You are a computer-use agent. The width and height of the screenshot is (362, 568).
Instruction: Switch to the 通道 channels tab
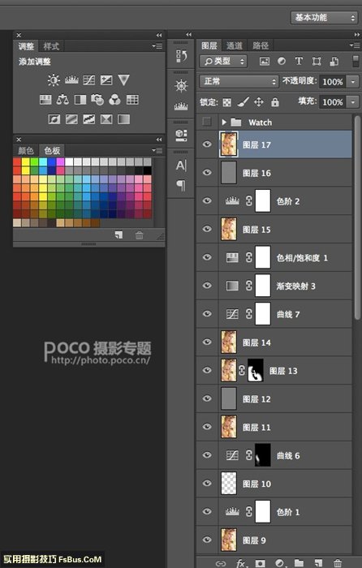click(234, 45)
